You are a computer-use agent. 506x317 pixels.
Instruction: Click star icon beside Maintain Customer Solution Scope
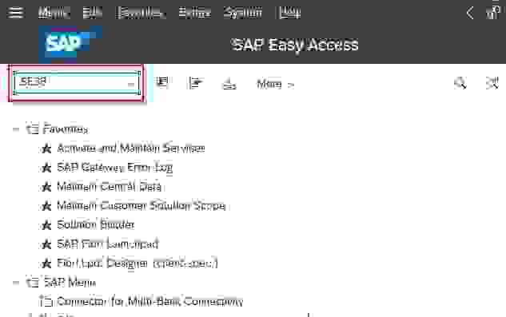click(46, 206)
